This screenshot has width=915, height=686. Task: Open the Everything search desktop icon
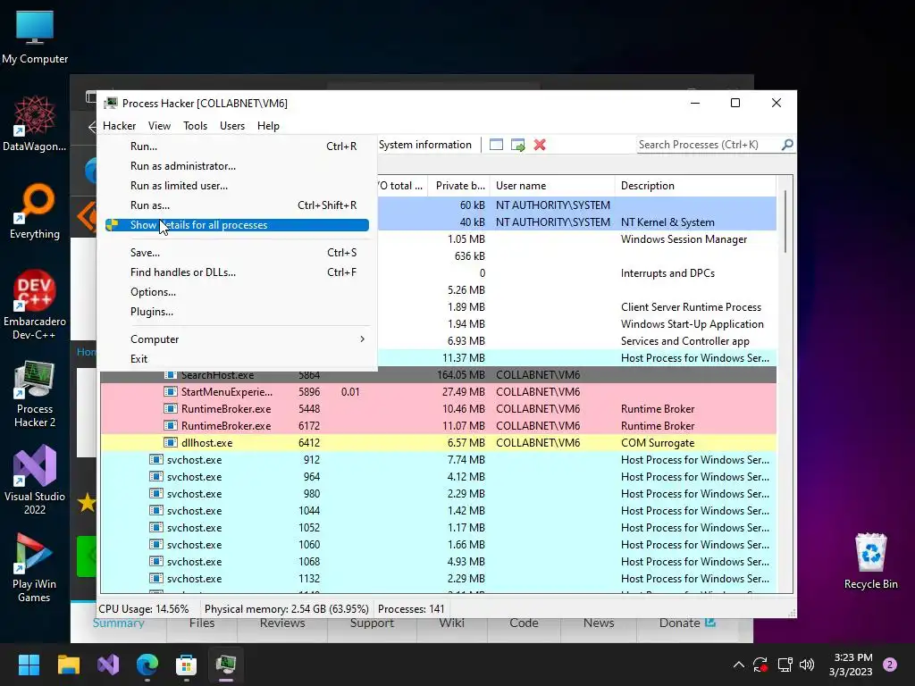(x=35, y=211)
